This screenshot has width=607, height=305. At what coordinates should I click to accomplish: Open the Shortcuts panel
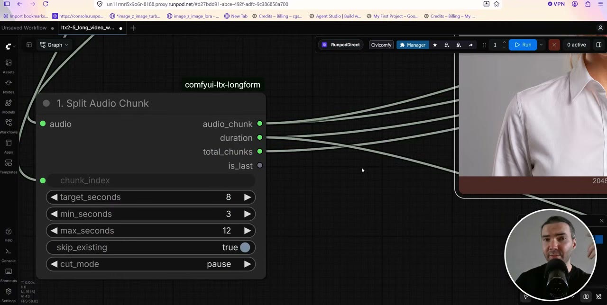(x=8, y=275)
